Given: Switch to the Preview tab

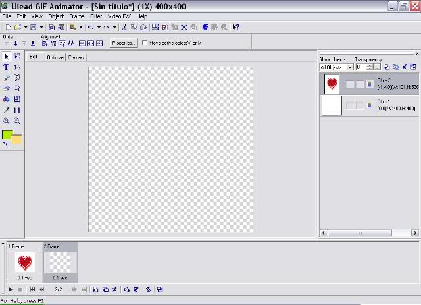Looking at the screenshot, I should tap(76, 57).
